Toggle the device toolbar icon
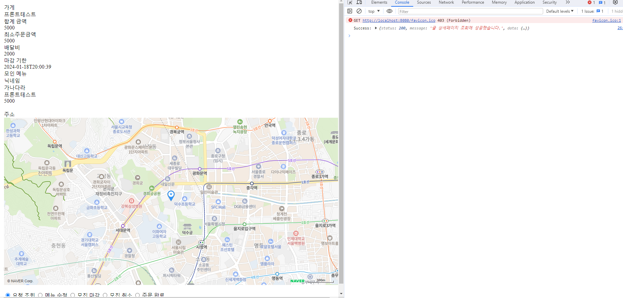Screen dimensions: 623x298 [359, 2]
